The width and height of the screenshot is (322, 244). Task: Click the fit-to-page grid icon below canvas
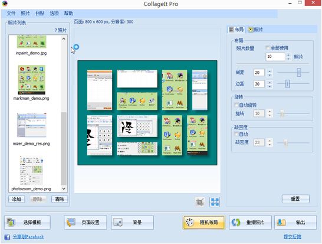point(215,202)
